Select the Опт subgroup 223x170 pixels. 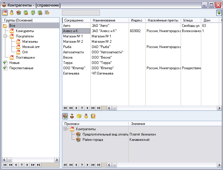coord(25,52)
